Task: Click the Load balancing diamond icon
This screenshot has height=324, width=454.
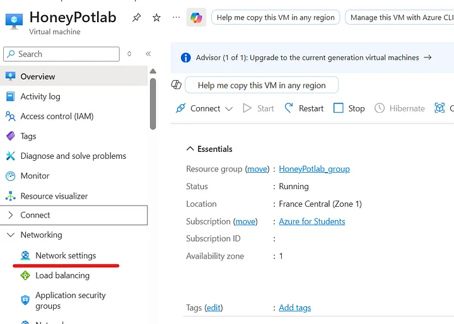Action: 25,275
